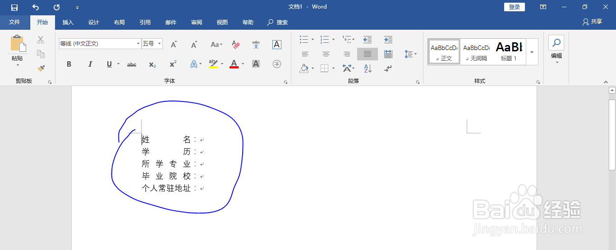The width and height of the screenshot is (616, 250).
Task: Toggle Character Shading gray A
Action: point(256,64)
